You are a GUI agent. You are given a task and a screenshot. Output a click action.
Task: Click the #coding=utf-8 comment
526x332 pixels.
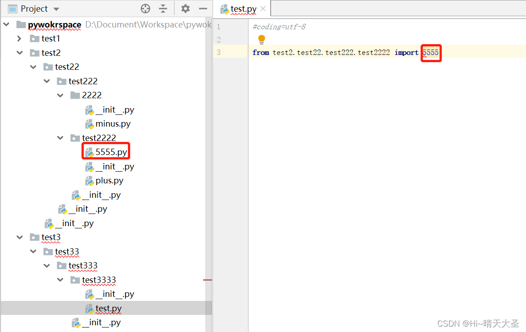(x=279, y=27)
